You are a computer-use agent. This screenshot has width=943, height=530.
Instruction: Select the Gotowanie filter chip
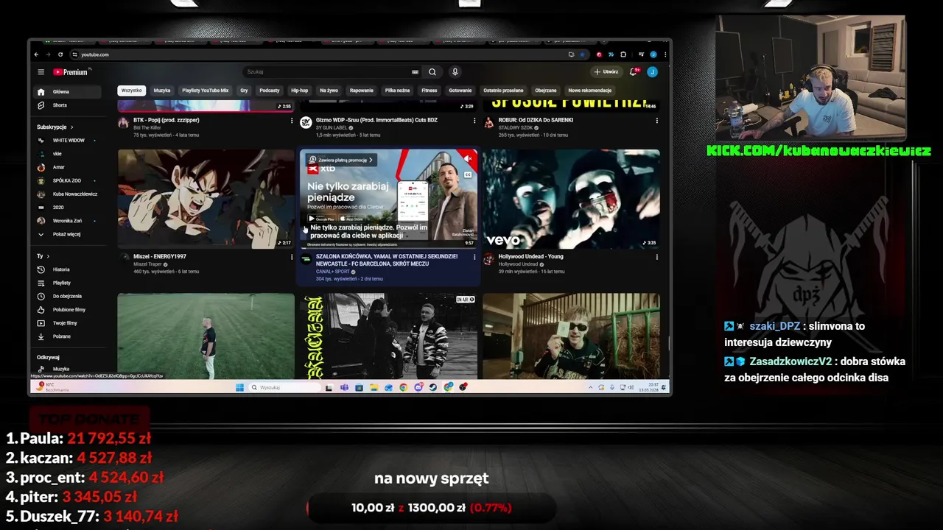460,91
